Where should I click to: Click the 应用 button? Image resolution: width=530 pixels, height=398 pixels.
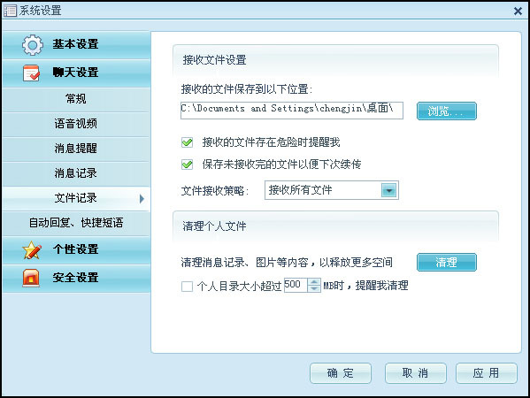(x=486, y=373)
